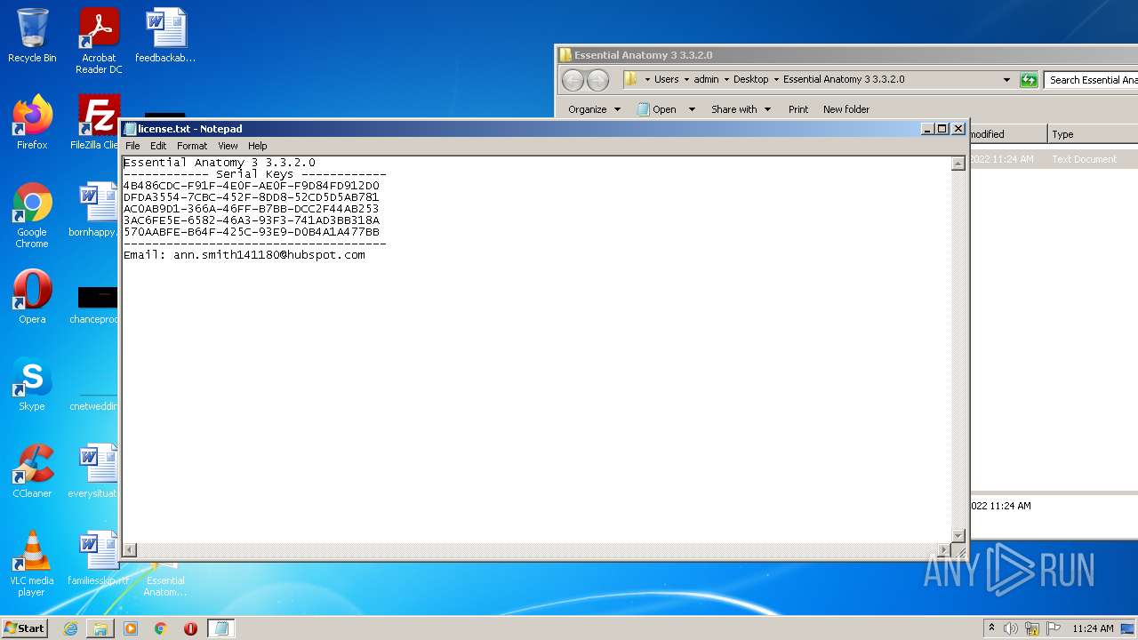Open Share with dropdown in Explorer

pyautogui.click(x=741, y=109)
